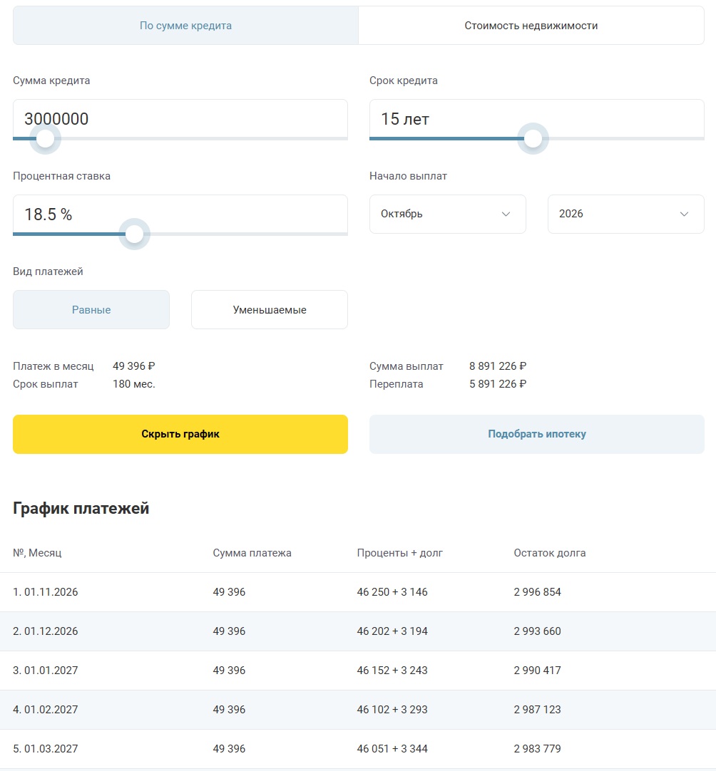This screenshot has width=716, height=771.
Task: Click the remaining debt 2 993 660
Action: (538, 631)
